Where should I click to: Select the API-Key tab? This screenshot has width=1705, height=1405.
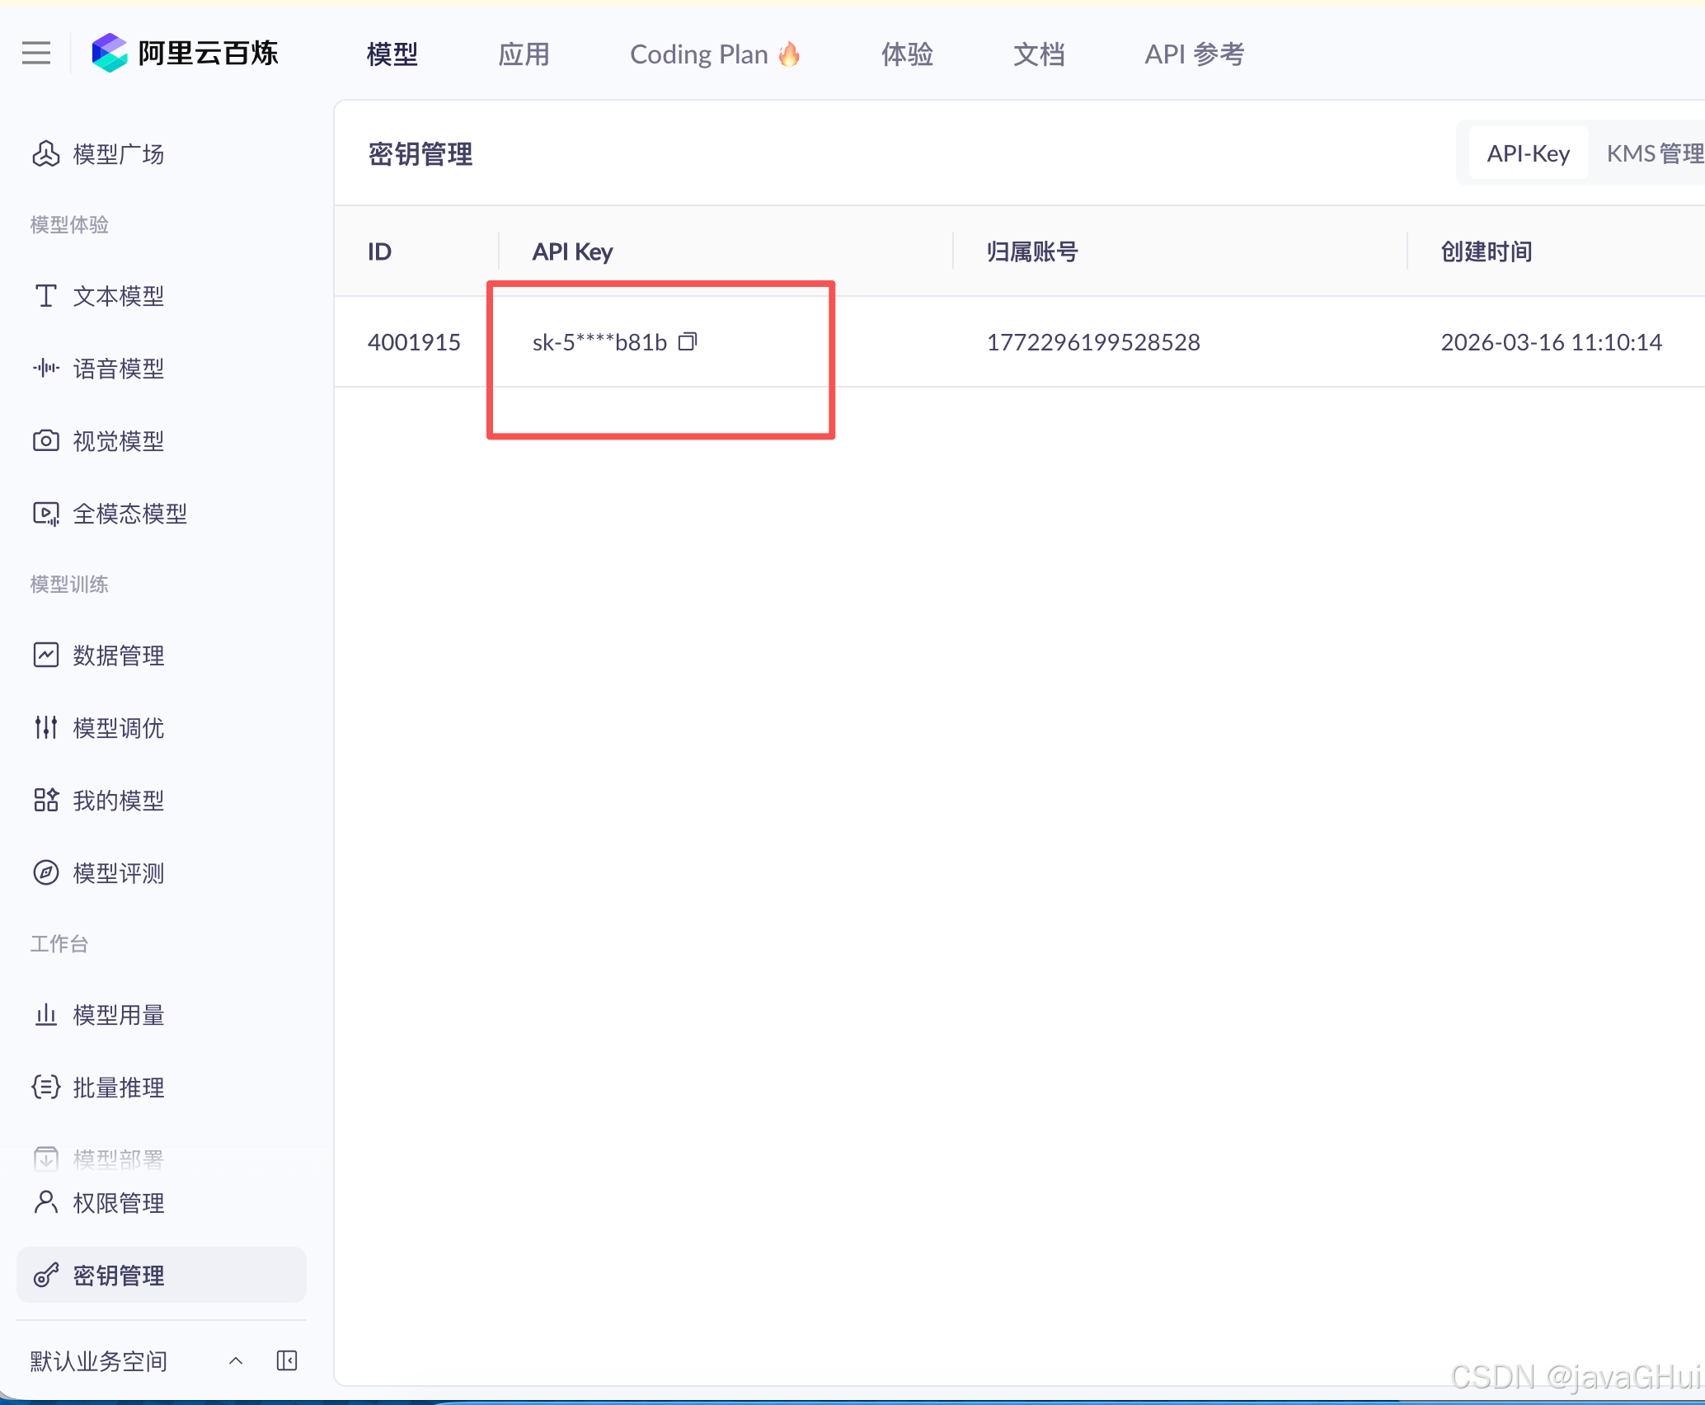click(x=1528, y=153)
